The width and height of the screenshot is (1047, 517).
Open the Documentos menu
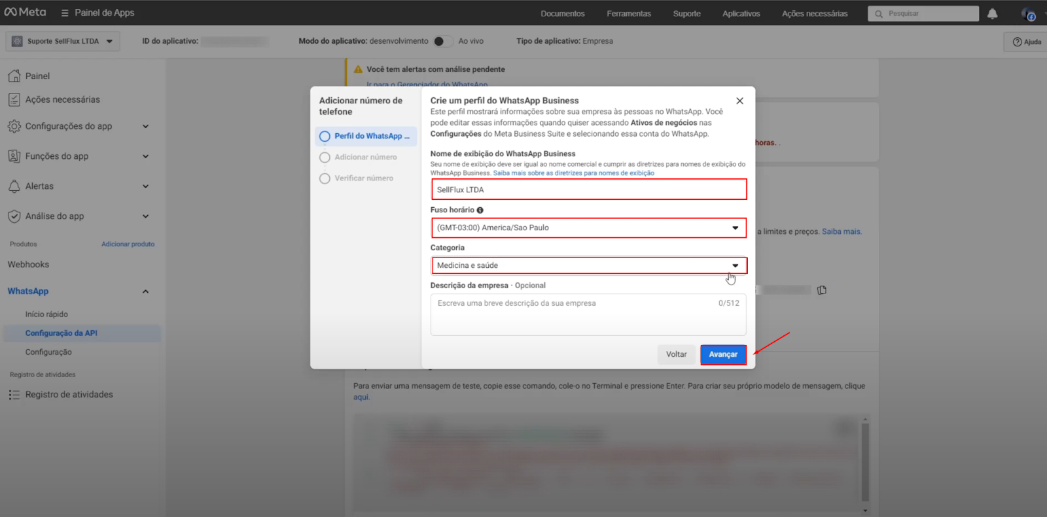(562, 14)
